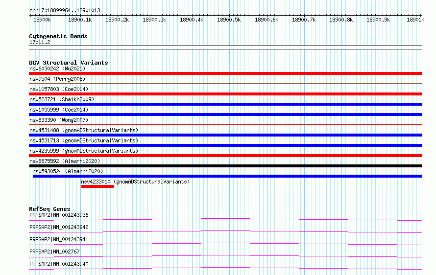
Task: Open the PRPSAP2|NM_001243940 transcript label
Action: [59, 264]
